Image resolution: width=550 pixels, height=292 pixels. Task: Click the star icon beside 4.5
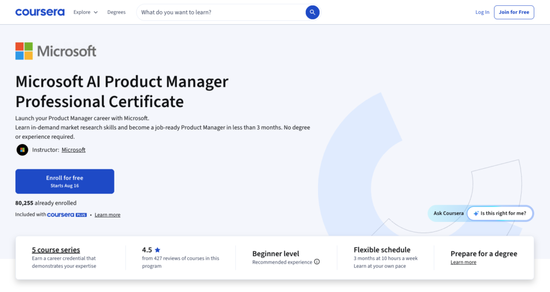coord(157,250)
